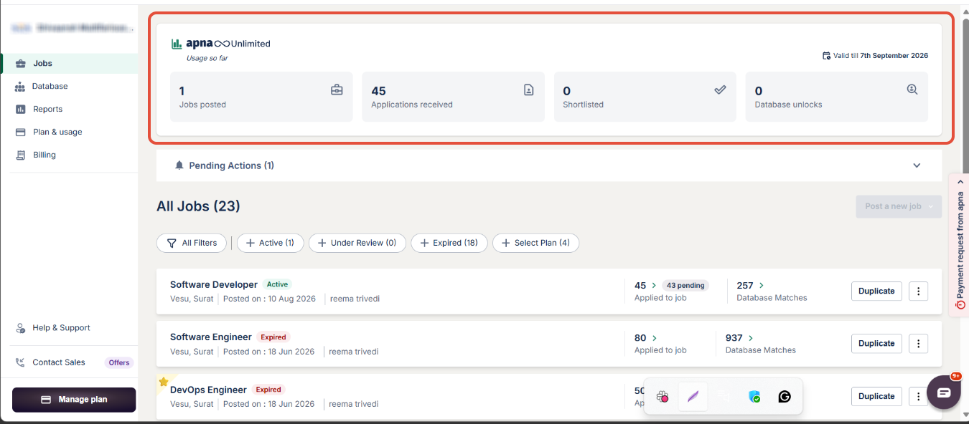The width and height of the screenshot is (969, 424).
Task: Open All Filters
Action: pyautogui.click(x=192, y=243)
